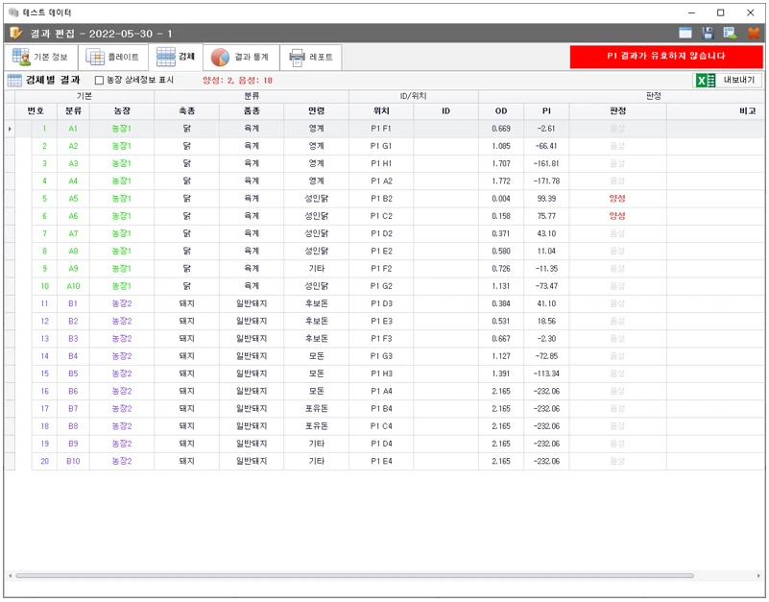The width and height of the screenshot is (769, 602).
Task: Select the 검체 tab
Action: point(176,57)
